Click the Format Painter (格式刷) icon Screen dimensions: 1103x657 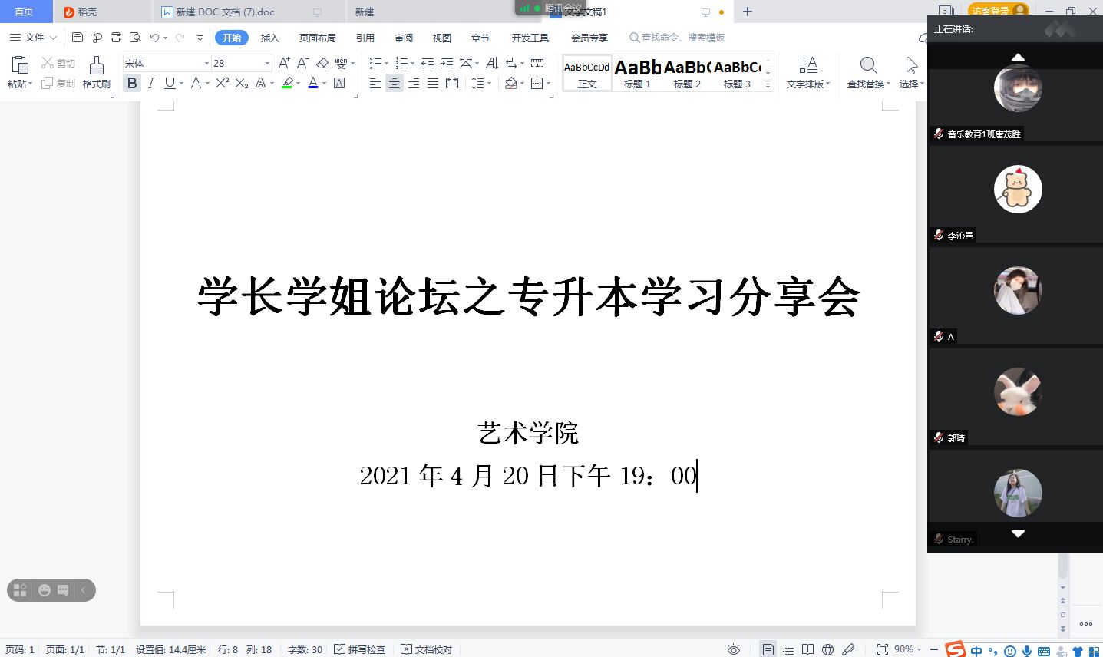click(96, 72)
